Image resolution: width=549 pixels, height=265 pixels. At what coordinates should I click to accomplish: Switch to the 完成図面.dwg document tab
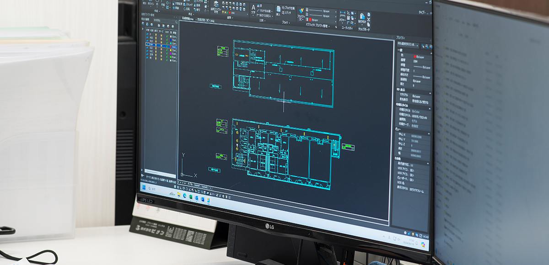187,19
